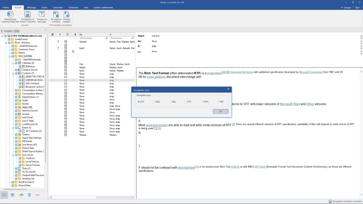Screen dimensions: 363x204
Task: Click search magnifier in A column
Action: tap(133, 38)
